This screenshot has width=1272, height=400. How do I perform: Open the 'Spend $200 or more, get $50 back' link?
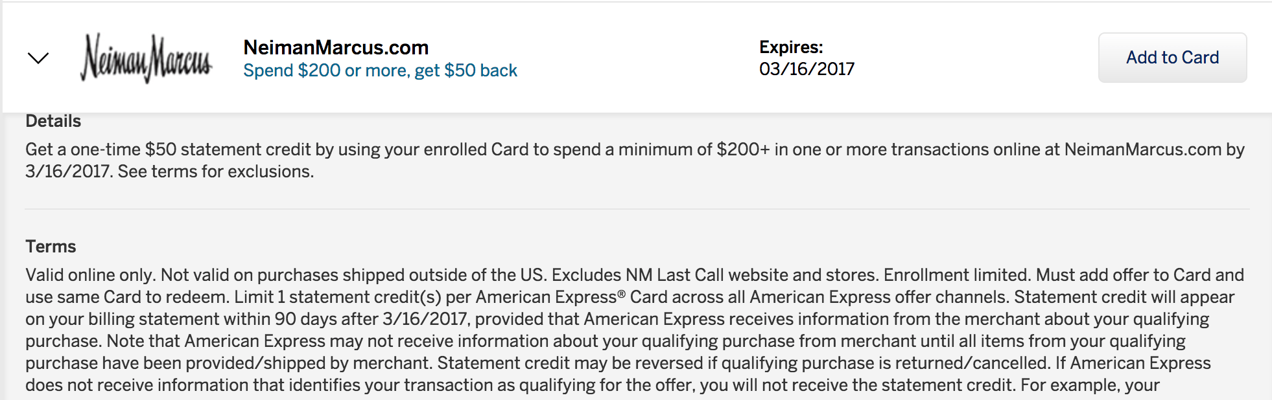(380, 71)
